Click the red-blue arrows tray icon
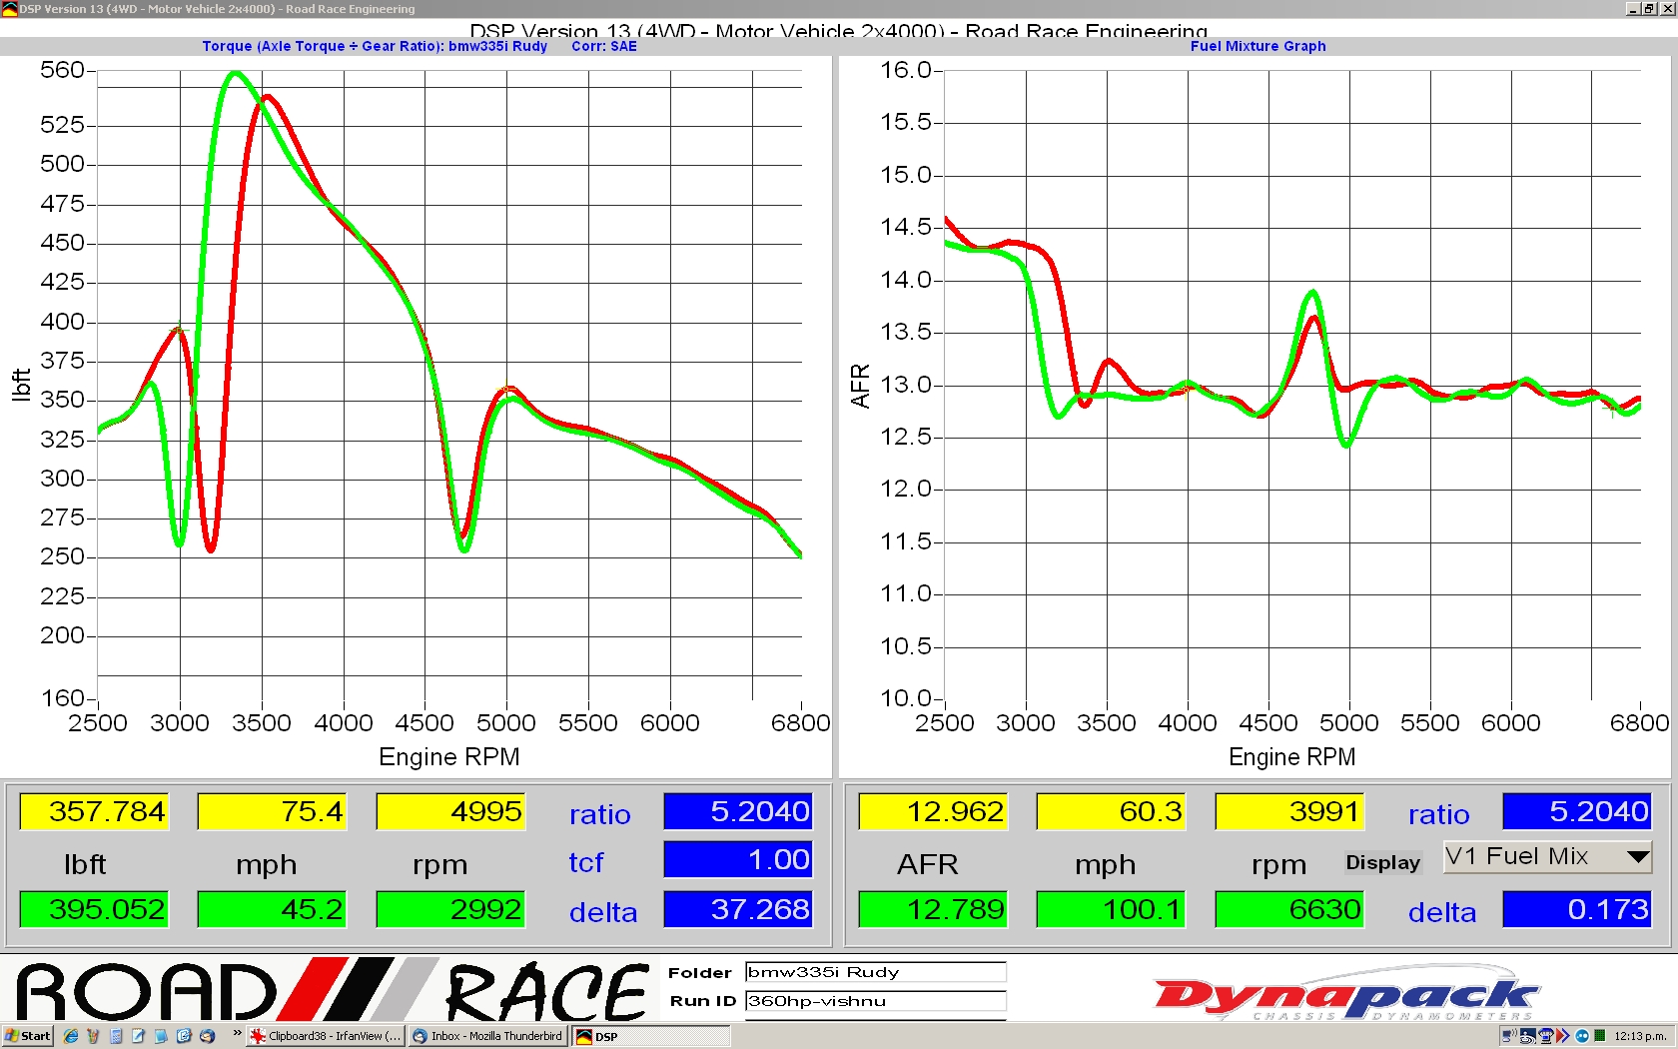 tap(1562, 1036)
